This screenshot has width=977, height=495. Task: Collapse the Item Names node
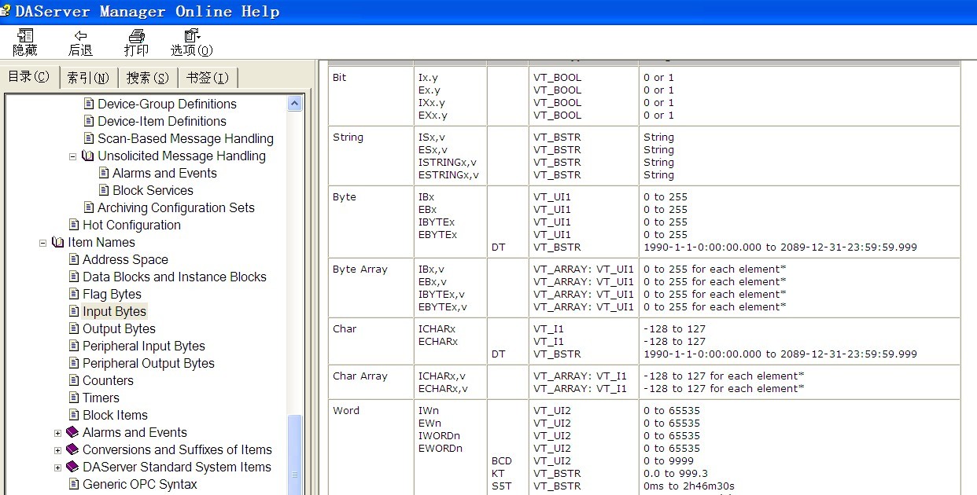coord(42,243)
